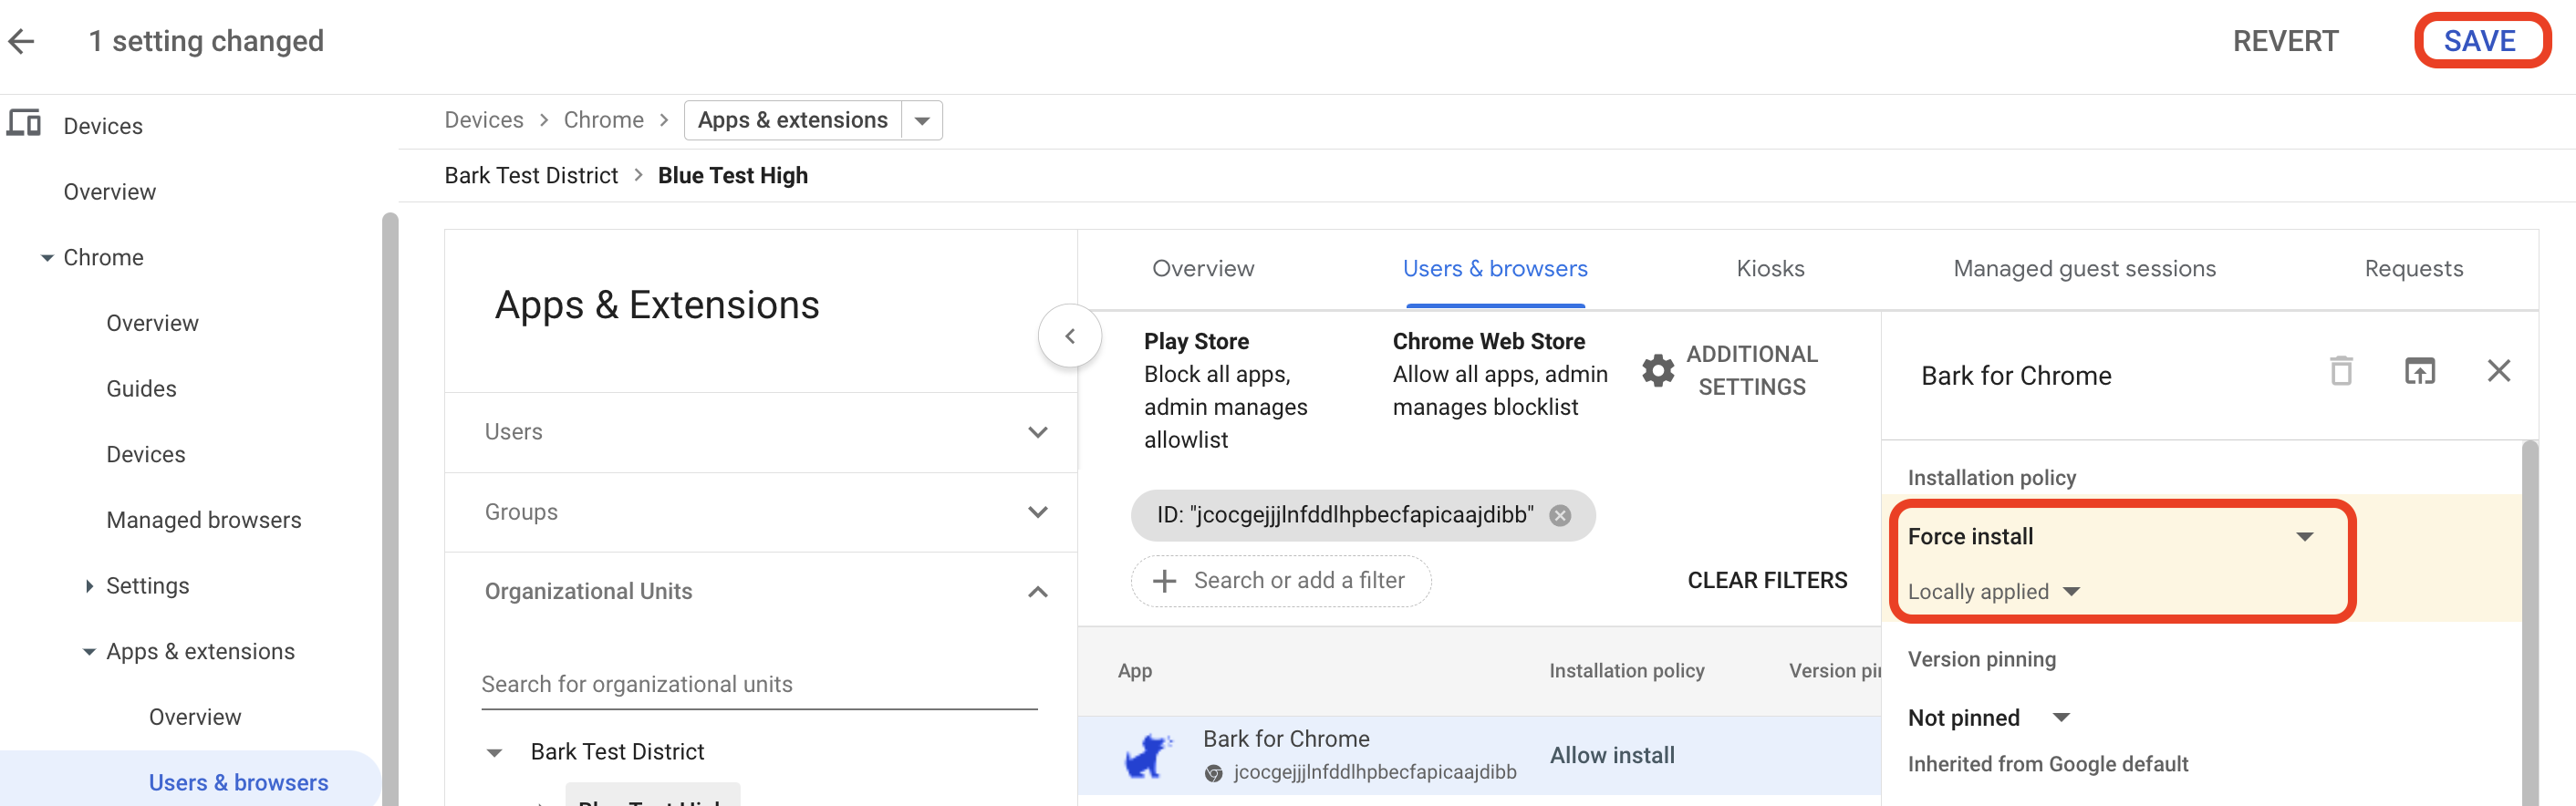Image resolution: width=2576 pixels, height=806 pixels.
Task: Click the Chrome breadcrumb link
Action: (603, 120)
